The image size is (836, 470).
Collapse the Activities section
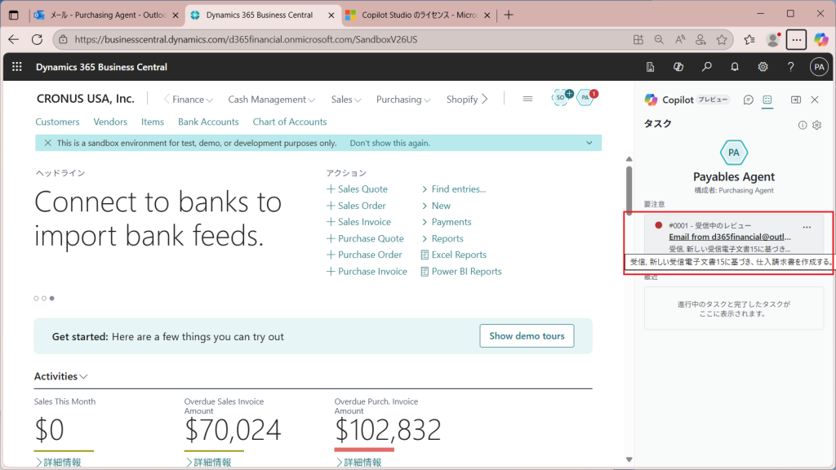[x=60, y=376]
